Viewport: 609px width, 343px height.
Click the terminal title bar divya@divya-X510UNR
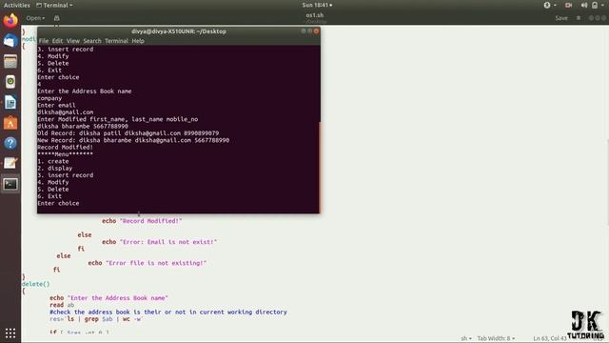click(179, 31)
